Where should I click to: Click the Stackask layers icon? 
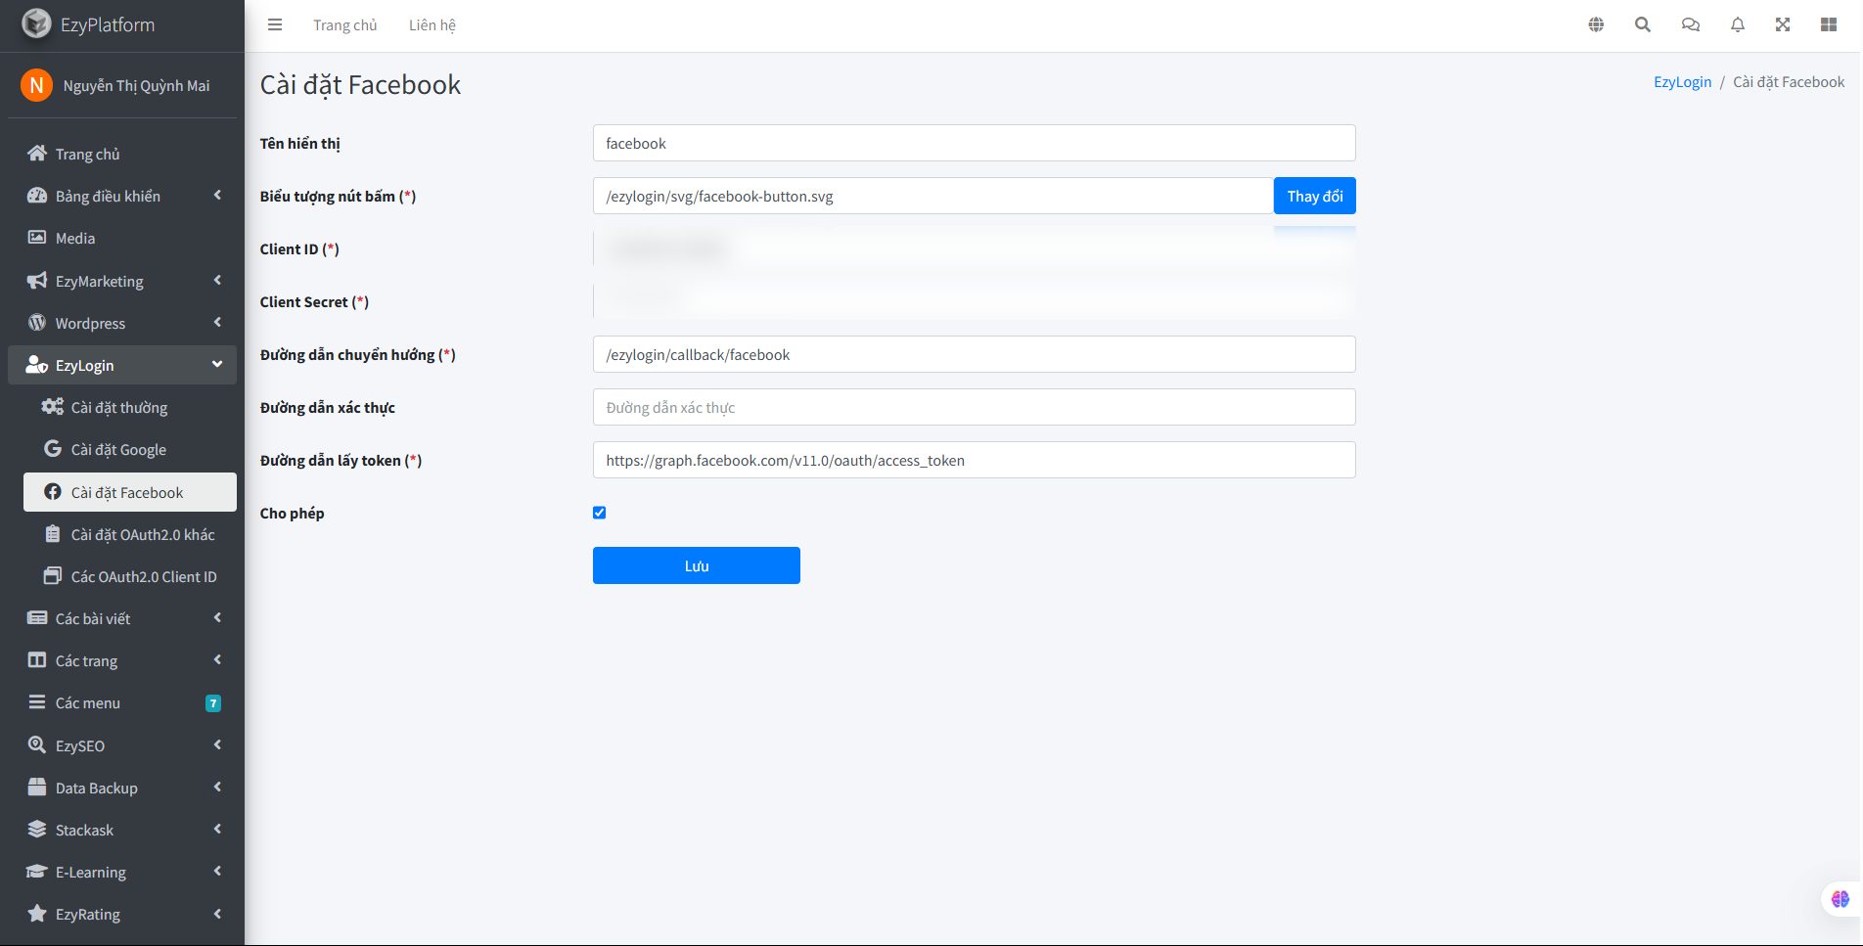(x=37, y=829)
